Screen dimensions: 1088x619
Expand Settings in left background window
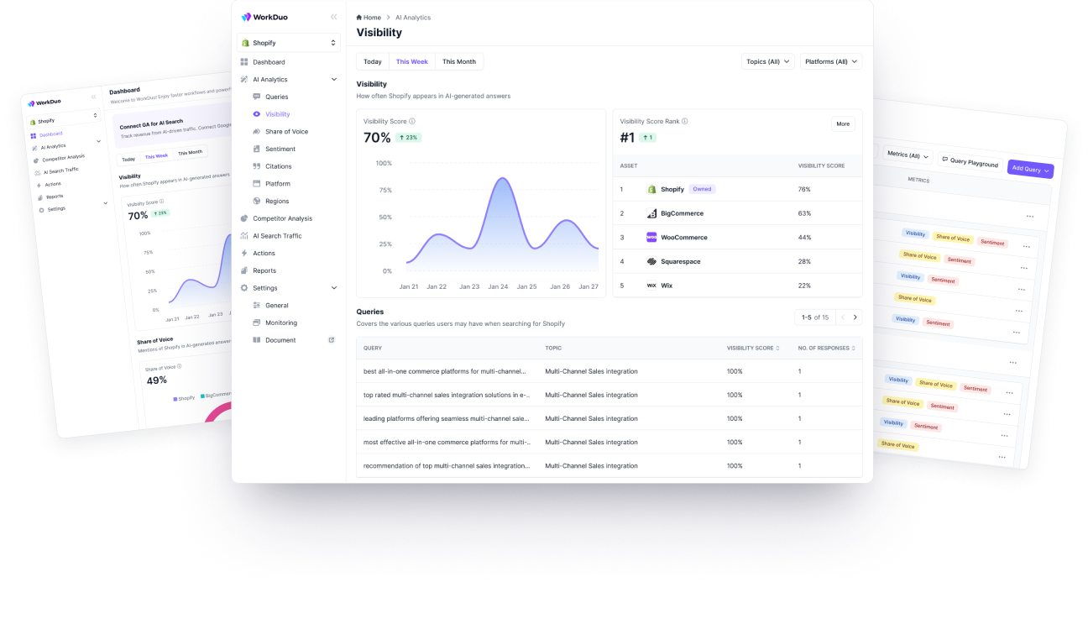[x=105, y=203]
